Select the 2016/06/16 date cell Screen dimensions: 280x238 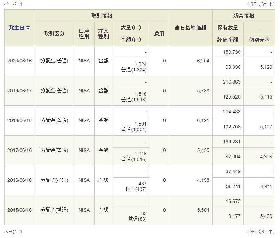point(19,180)
